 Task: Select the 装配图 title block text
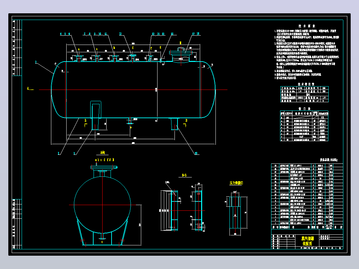307,244
